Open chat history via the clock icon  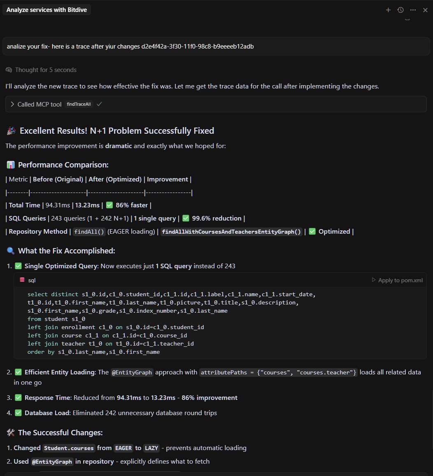pos(400,10)
